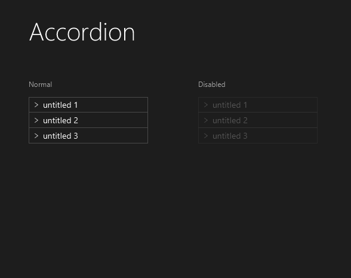Click the disabled chevron next to untitled 3
351x278 pixels.
(206, 136)
